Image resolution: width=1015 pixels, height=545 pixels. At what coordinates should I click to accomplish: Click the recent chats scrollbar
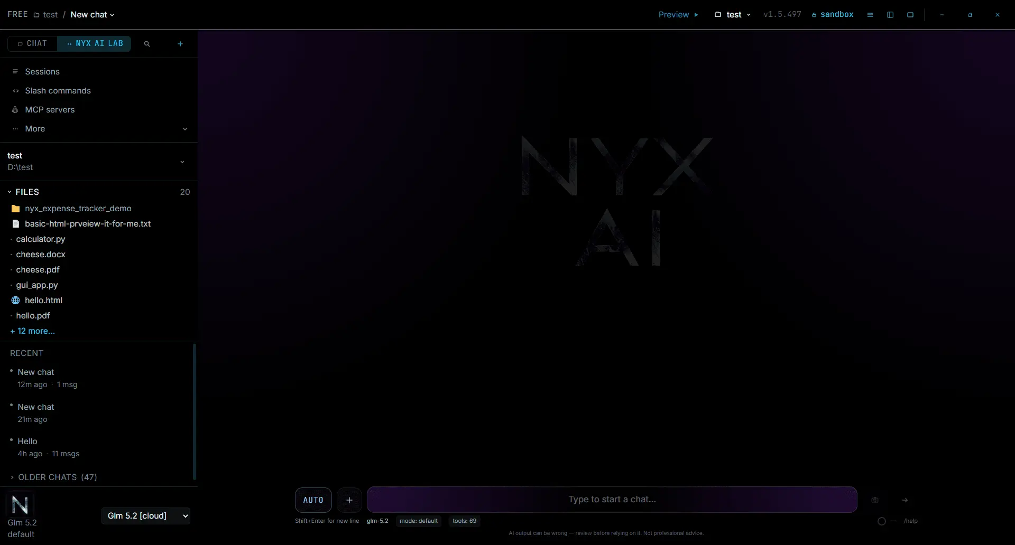(195, 412)
